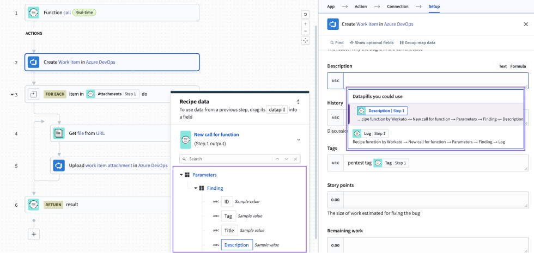Screen dimensions: 534x253
Task: Reset the canvas view with the undo arrow icon
Action: (306, 14)
